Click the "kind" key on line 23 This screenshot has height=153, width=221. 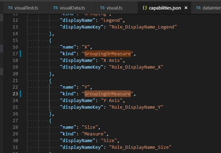click(68, 94)
